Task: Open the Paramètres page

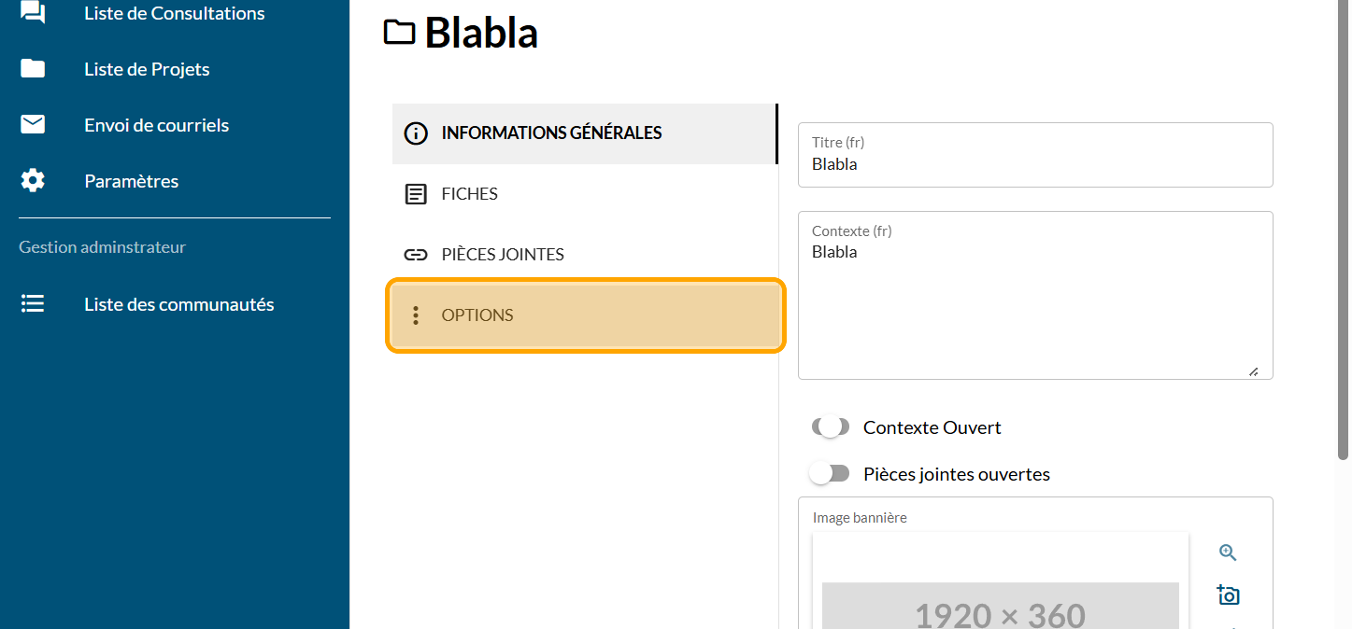Action: (131, 181)
